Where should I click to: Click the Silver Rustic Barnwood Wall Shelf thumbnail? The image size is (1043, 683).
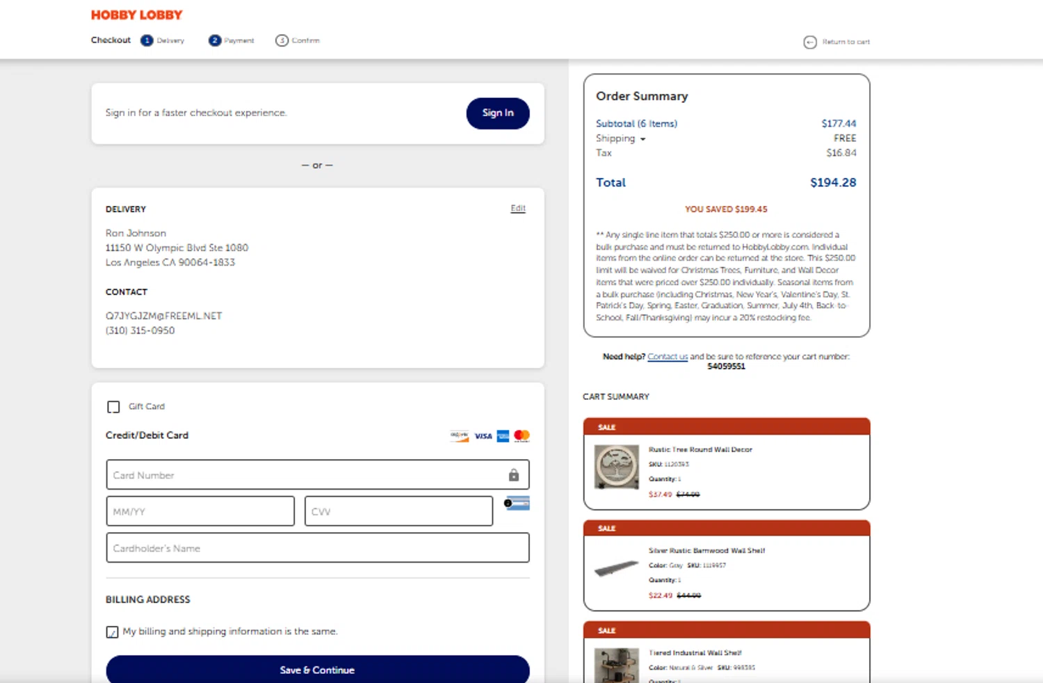pyautogui.click(x=617, y=568)
